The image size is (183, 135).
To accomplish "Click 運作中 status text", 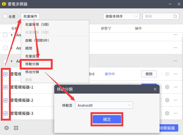I will 110,74.
